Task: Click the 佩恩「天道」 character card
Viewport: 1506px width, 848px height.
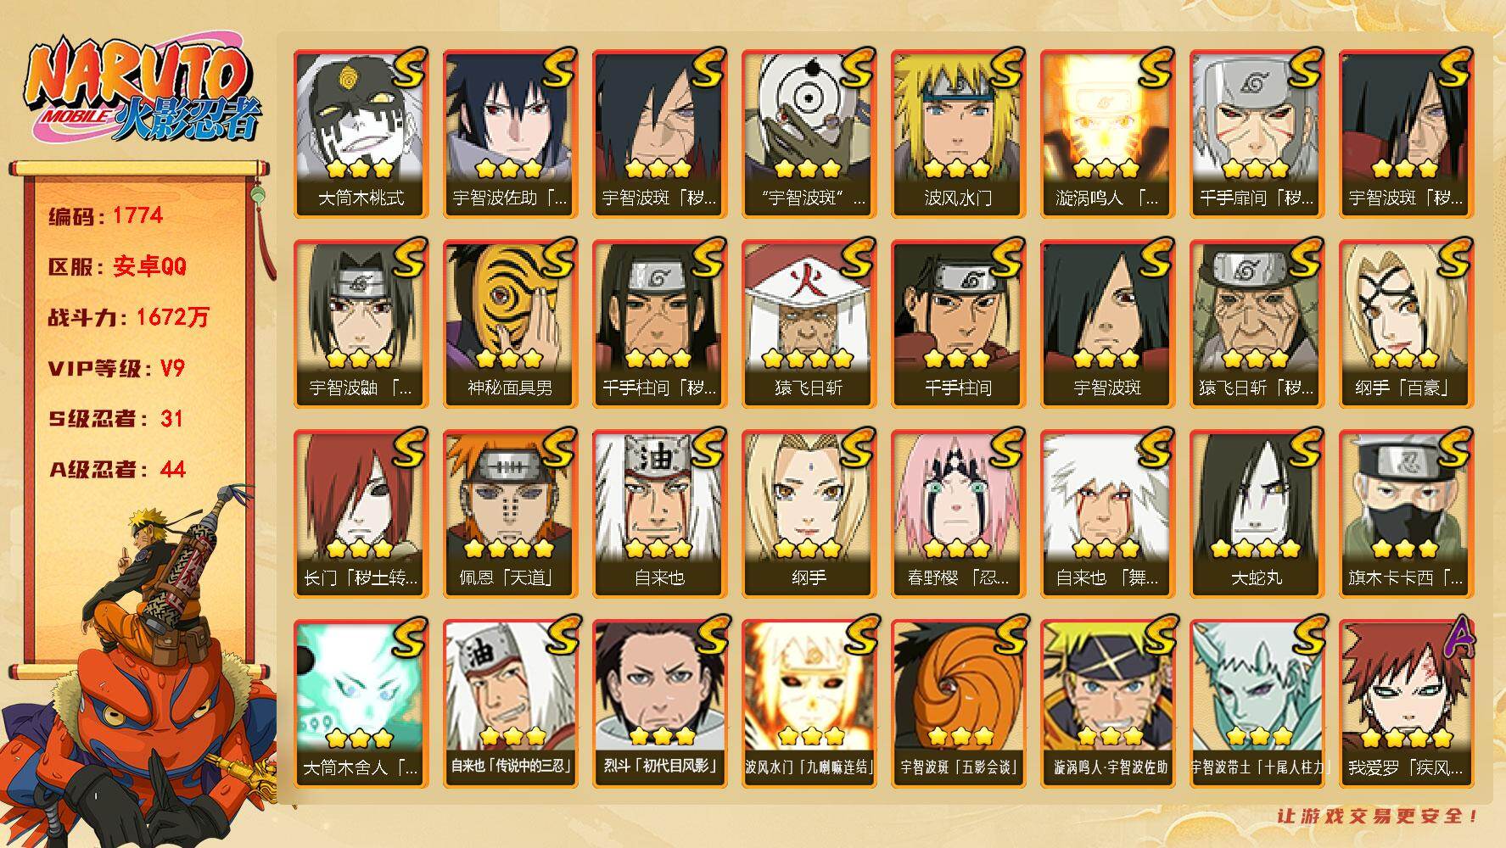Action: (511, 514)
